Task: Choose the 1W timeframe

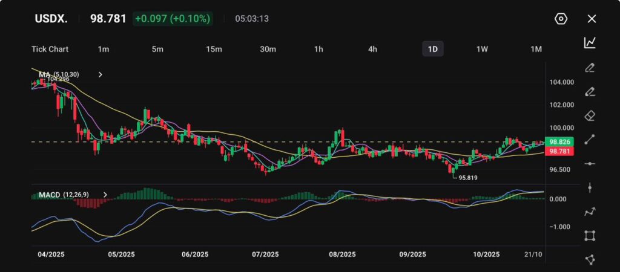Action: tap(482, 49)
